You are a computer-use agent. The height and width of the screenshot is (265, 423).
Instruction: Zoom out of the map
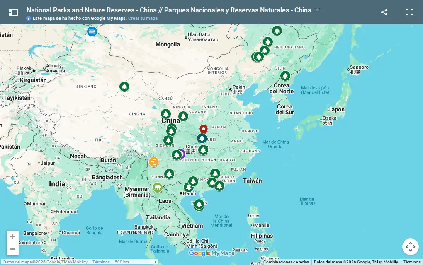13,249
